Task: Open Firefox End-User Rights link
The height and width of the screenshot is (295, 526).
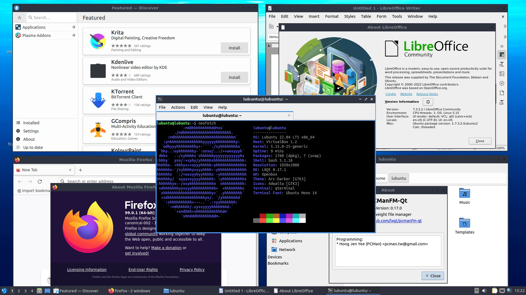Action: pos(143,270)
